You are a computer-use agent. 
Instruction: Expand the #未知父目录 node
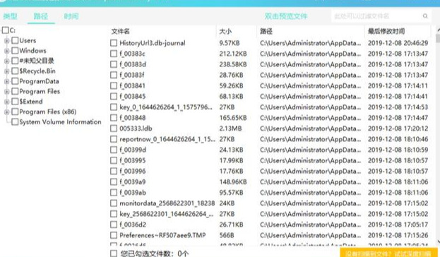pos(7,61)
